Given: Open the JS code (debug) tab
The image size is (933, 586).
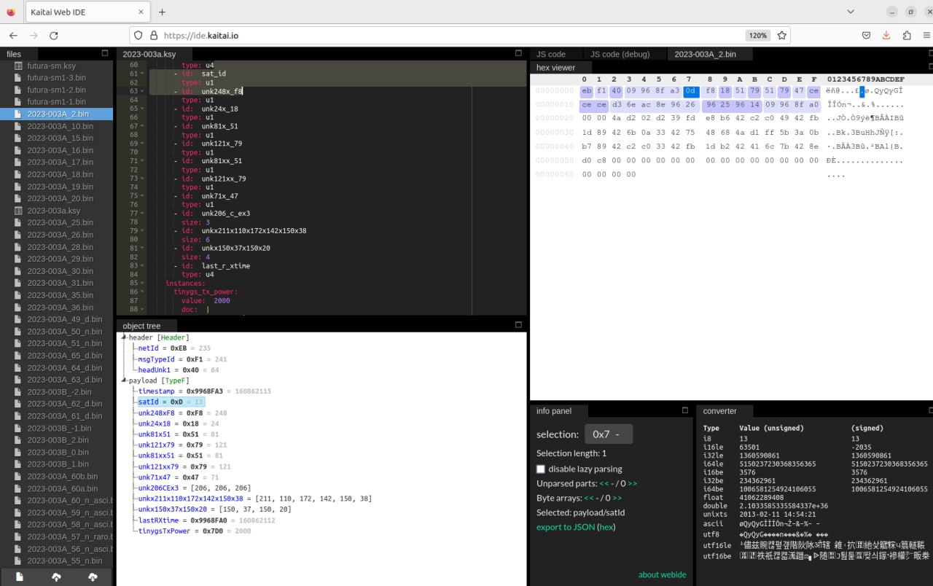Looking at the screenshot, I should 620,54.
